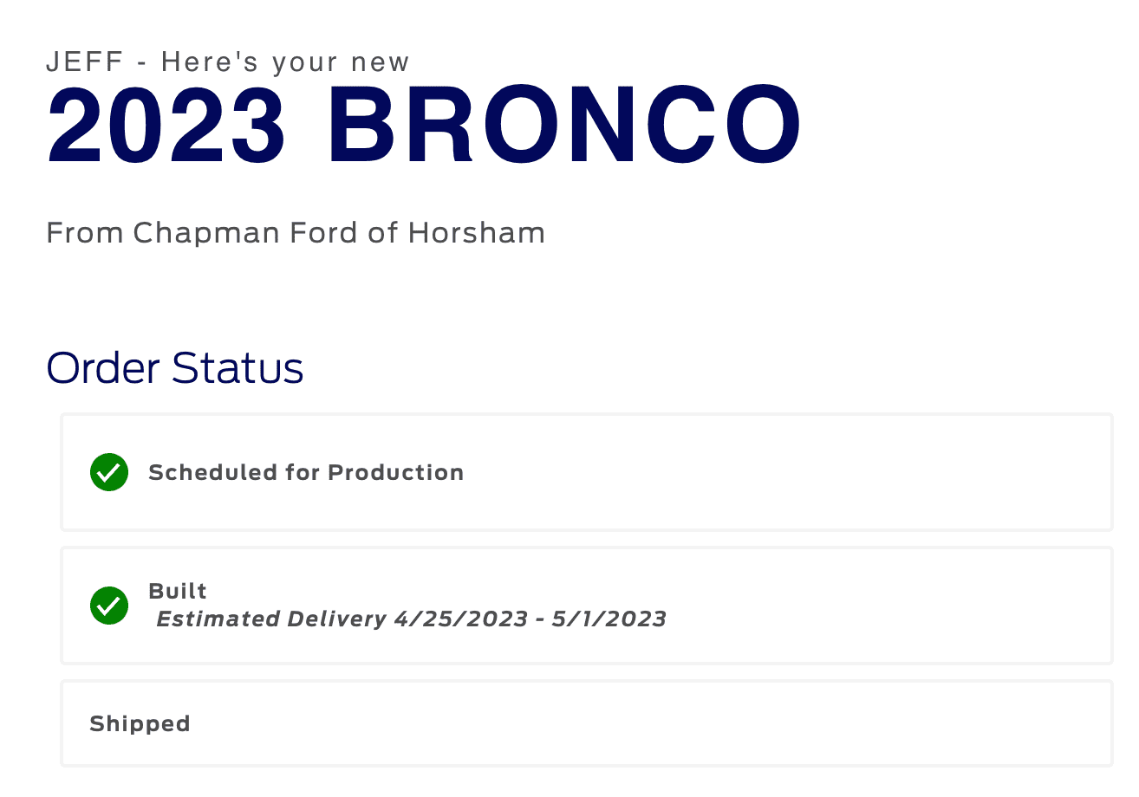Click the 5/1/2023 delivery end date
The width and height of the screenshot is (1139, 797).
tap(609, 619)
